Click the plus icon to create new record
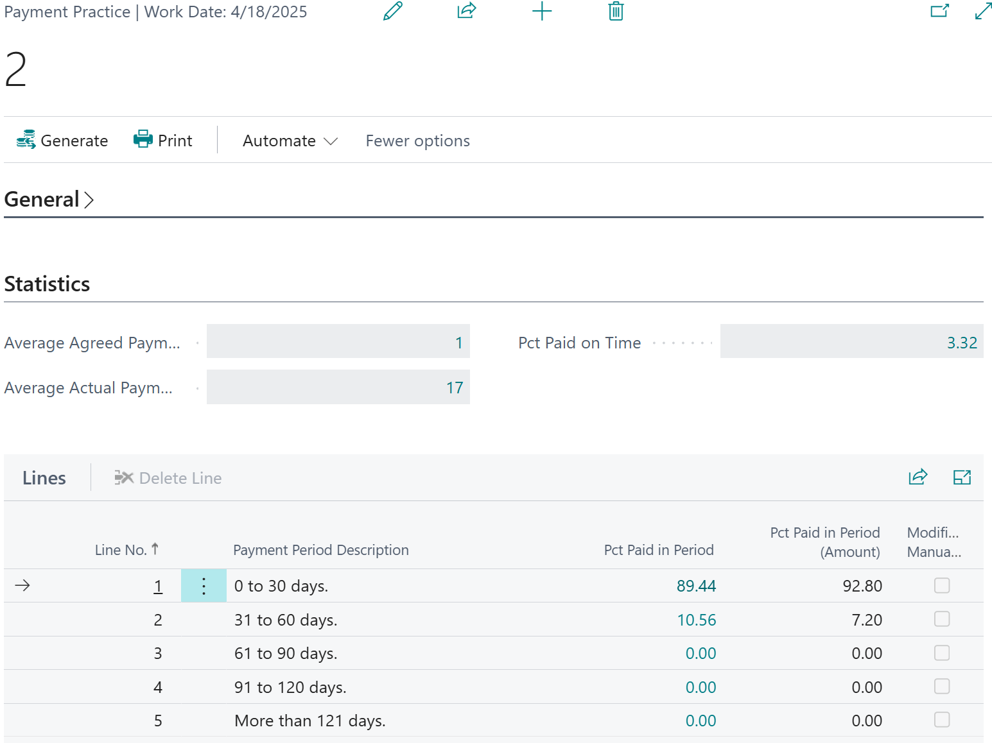The image size is (992, 743). pyautogui.click(x=542, y=11)
